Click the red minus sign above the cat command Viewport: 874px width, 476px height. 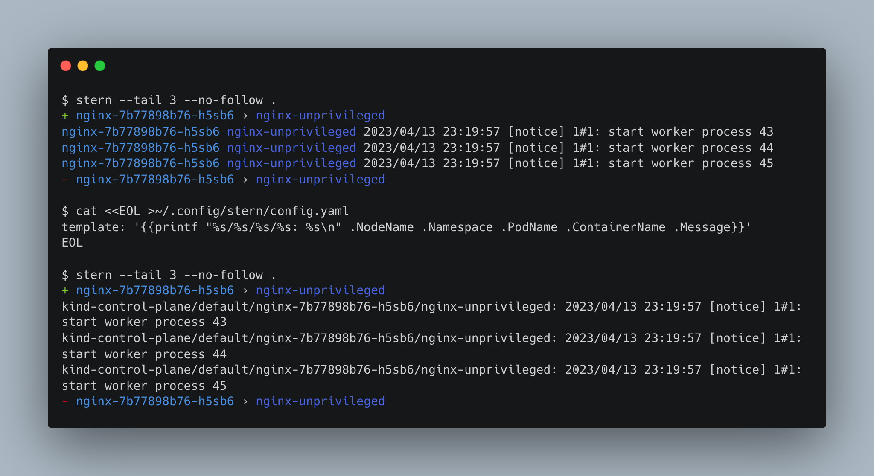[x=65, y=180]
